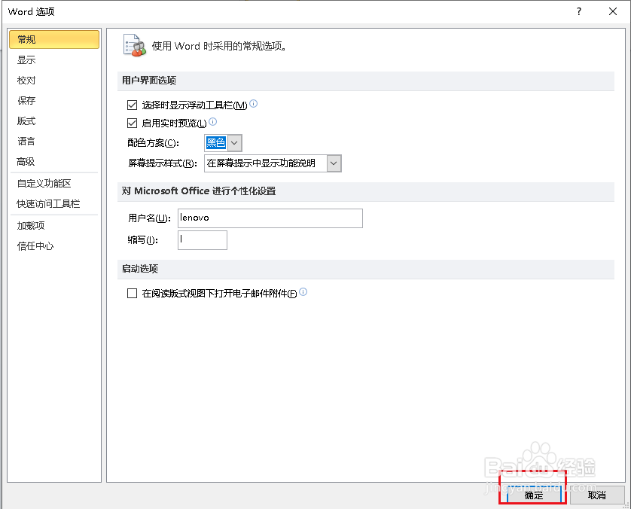Click info icon beside 启用实时预览
Screen dimensions: 631x509
(x=213, y=121)
